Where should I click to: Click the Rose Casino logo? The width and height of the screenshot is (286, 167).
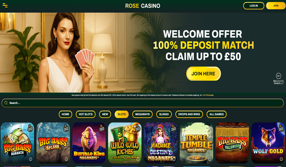tap(143, 6)
